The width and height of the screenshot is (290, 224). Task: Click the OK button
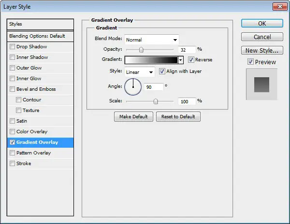262,24
